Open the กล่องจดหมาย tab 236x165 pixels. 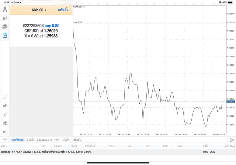pyautogui.click(x=44, y=140)
